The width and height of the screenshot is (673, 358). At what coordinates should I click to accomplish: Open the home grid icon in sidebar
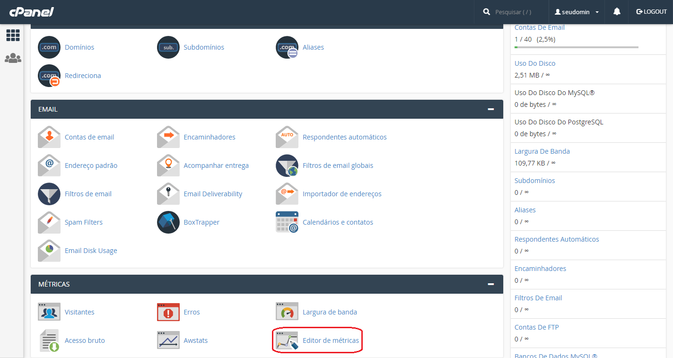click(x=13, y=35)
